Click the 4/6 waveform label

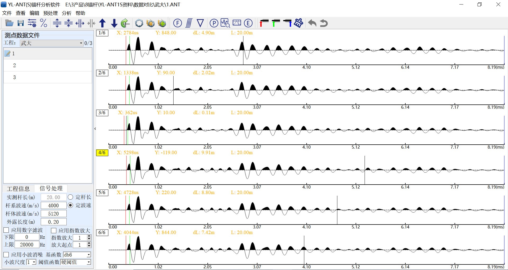(x=102, y=153)
